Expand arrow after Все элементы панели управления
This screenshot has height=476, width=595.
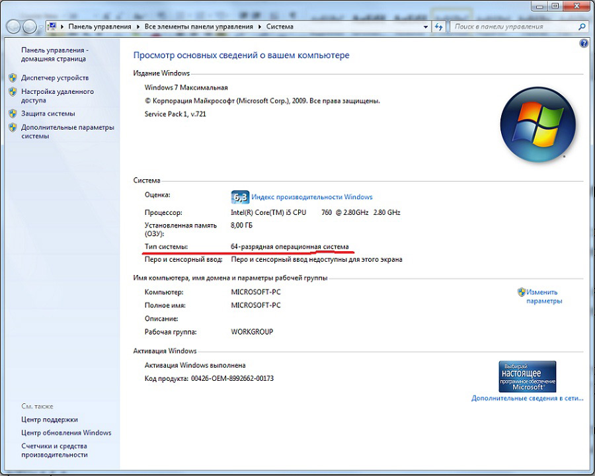click(x=260, y=26)
